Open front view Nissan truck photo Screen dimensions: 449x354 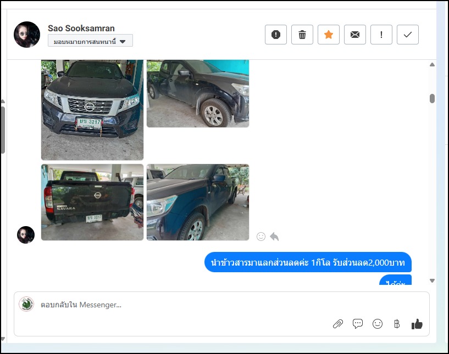tap(92, 110)
